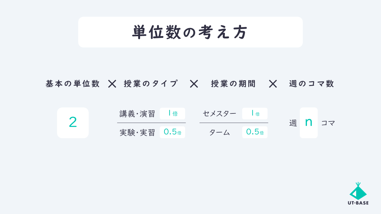Click the 基本の単位数 heading
381x214 pixels.
(x=73, y=84)
